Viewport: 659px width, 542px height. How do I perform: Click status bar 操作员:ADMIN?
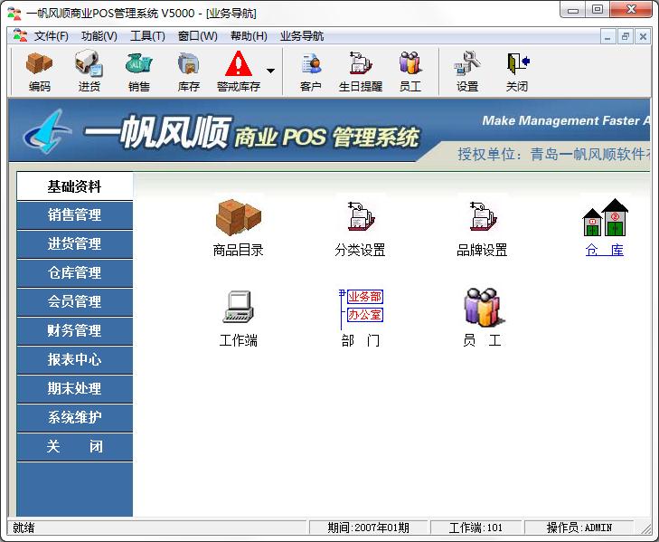(579, 528)
